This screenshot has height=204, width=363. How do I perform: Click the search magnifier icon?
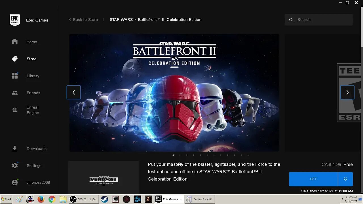tap(291, 20)
